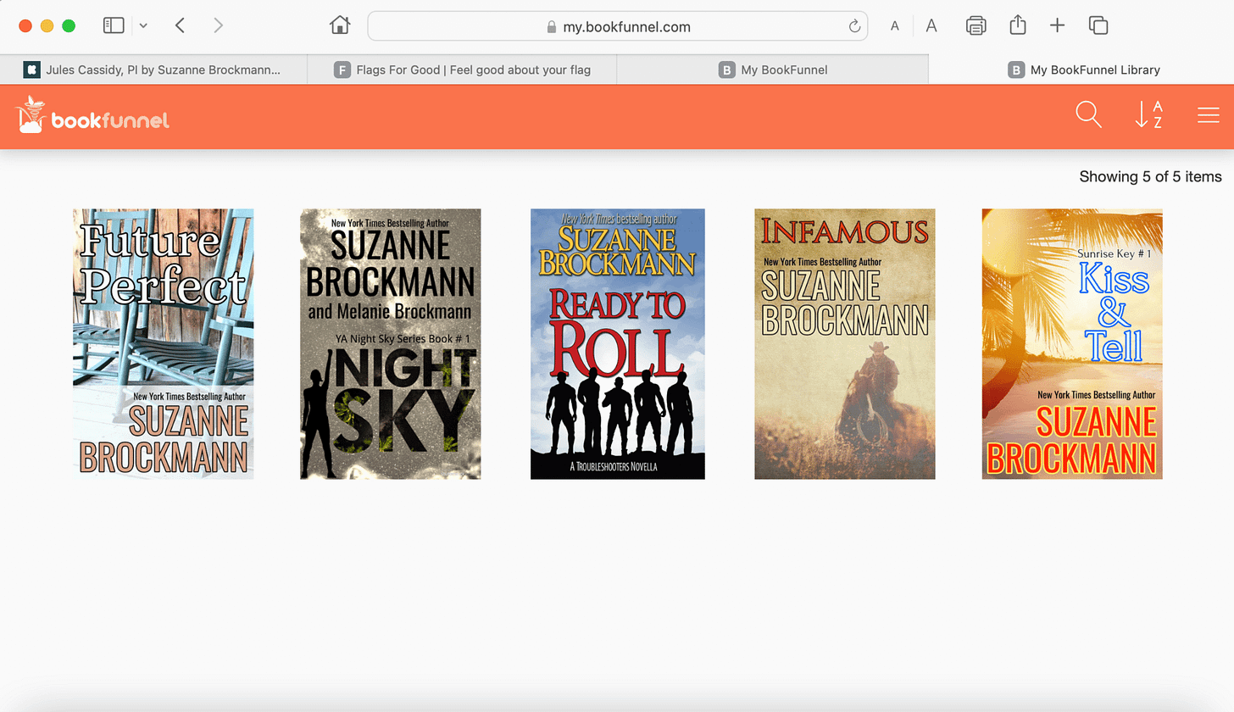The height and width of the screenshot is (712, 1234).
Task: Click the back navigation arrow
Action: pyautogui.click(x=180, y=25)
